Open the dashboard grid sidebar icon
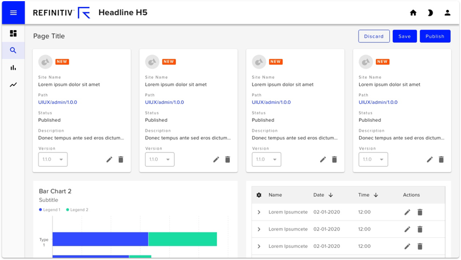This screenshot has width=461, height=260. tap(13, 34)
